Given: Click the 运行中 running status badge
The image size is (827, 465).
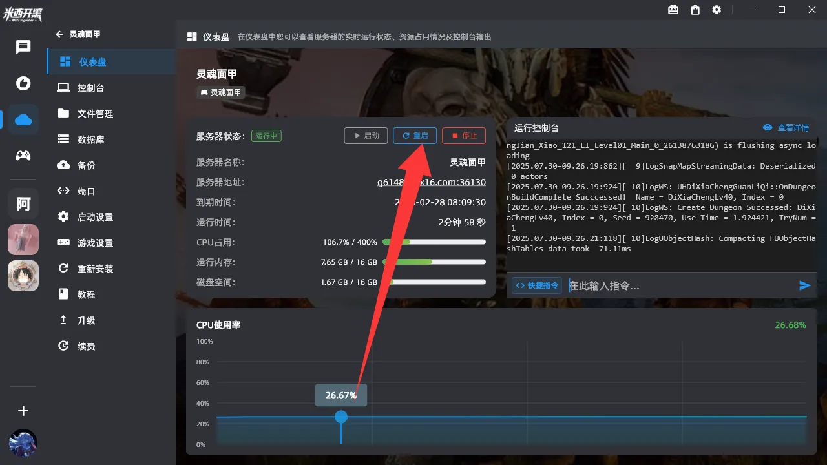Looking at the screenshot, I should tap(266, 136).
